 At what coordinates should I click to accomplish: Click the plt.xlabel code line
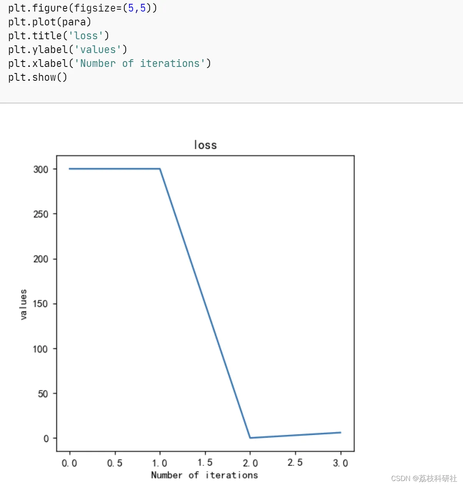110,63
